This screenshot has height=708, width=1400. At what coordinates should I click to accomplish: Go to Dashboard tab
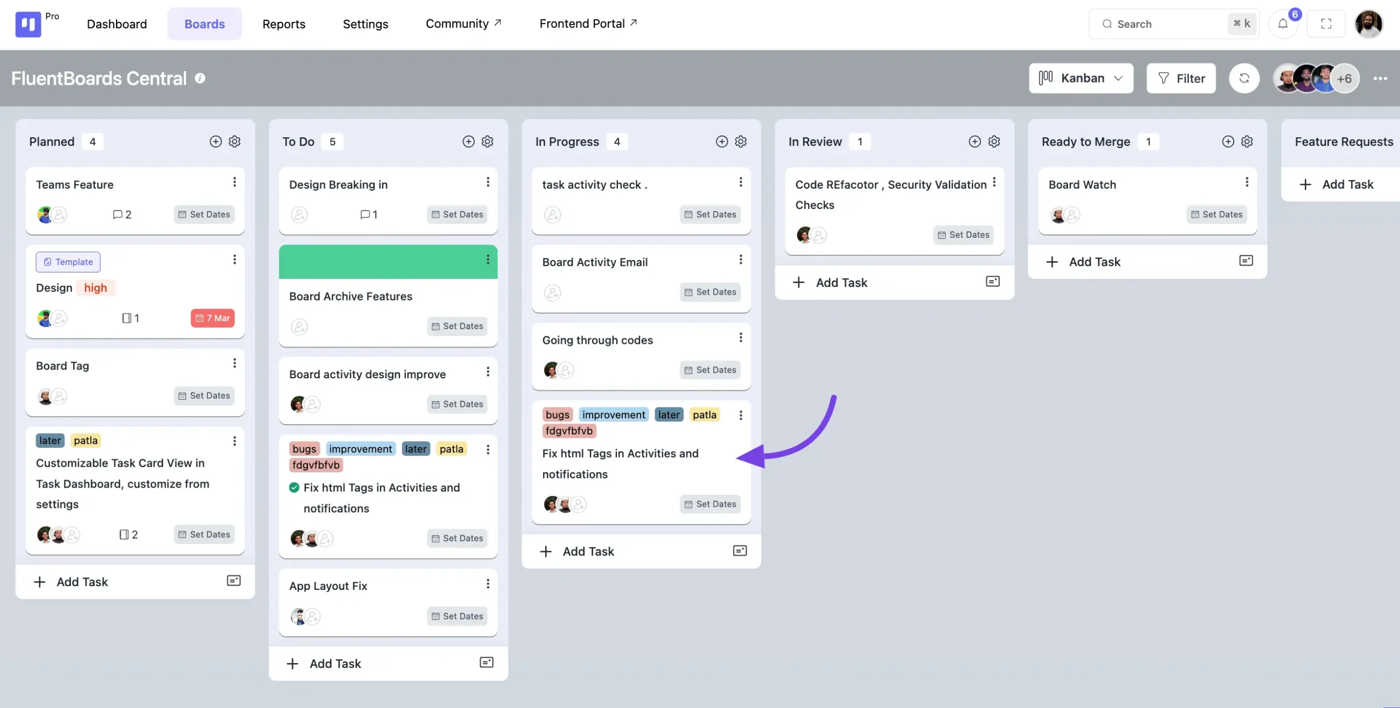click(117, 24)
